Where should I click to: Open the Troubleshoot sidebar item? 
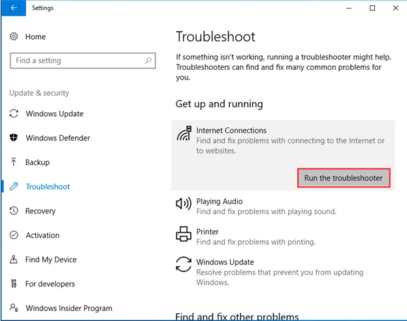48,187
